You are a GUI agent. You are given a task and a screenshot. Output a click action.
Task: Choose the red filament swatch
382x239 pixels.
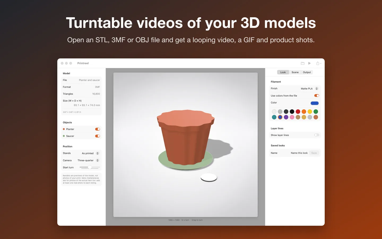coord(298,112)
